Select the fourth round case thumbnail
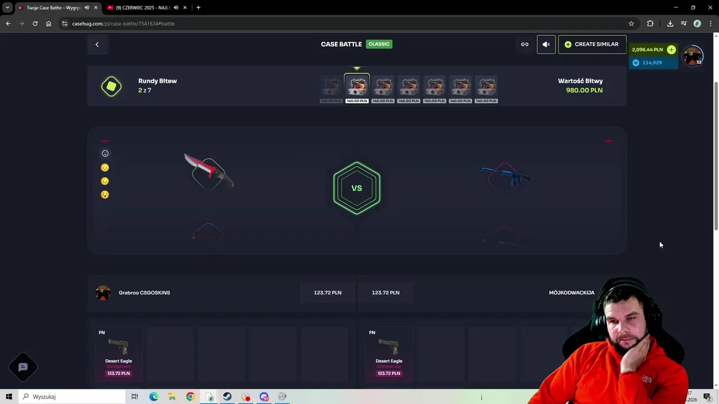 [409, 89]
